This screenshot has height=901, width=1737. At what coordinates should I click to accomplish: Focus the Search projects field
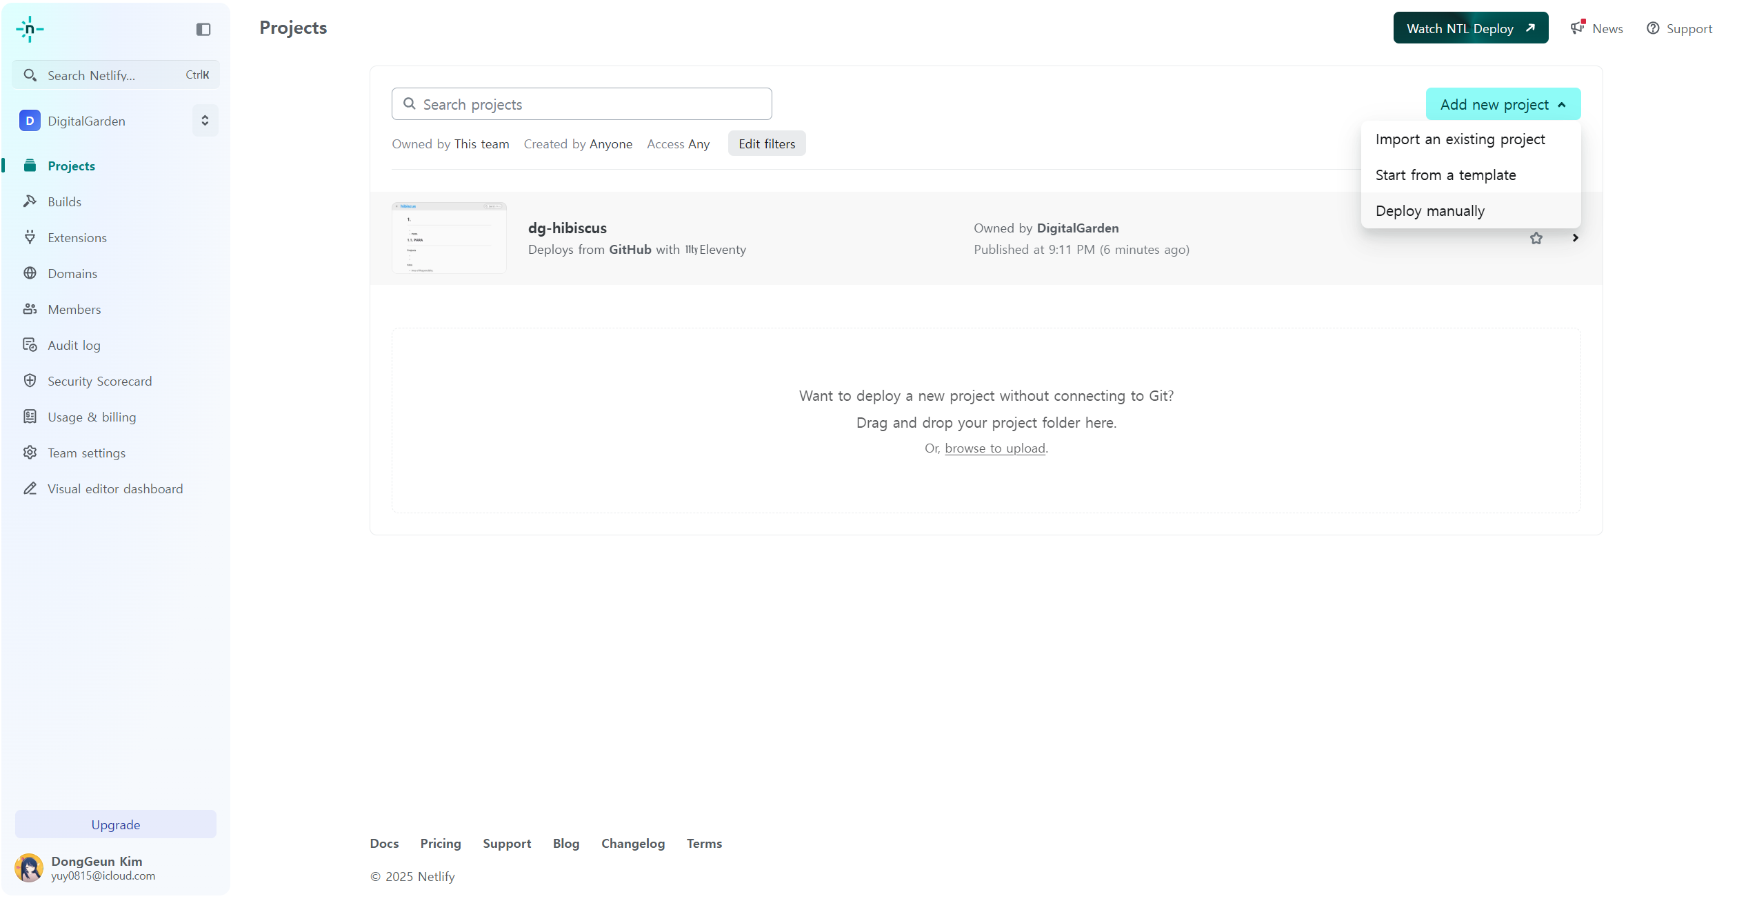click(581, 104)
